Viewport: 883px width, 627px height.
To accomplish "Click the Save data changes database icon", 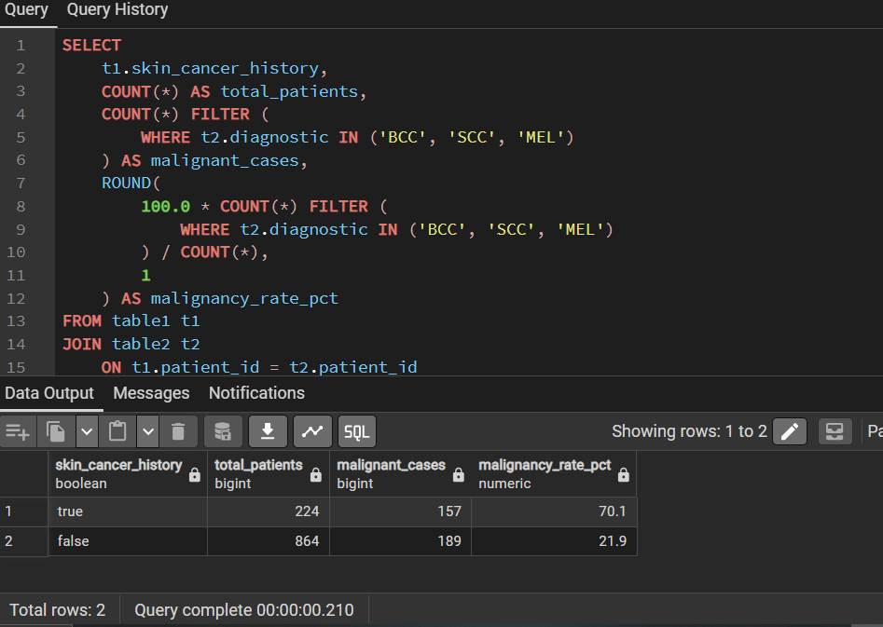I will [223, 431].
